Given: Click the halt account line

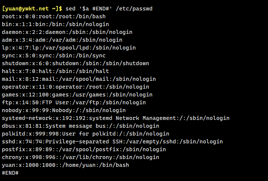Looking at the screenshot, I should click(60, 71).
